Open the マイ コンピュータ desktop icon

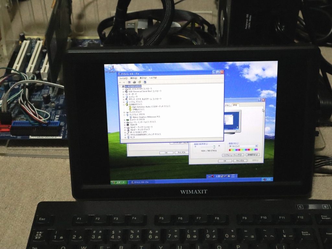click(111, 69)
